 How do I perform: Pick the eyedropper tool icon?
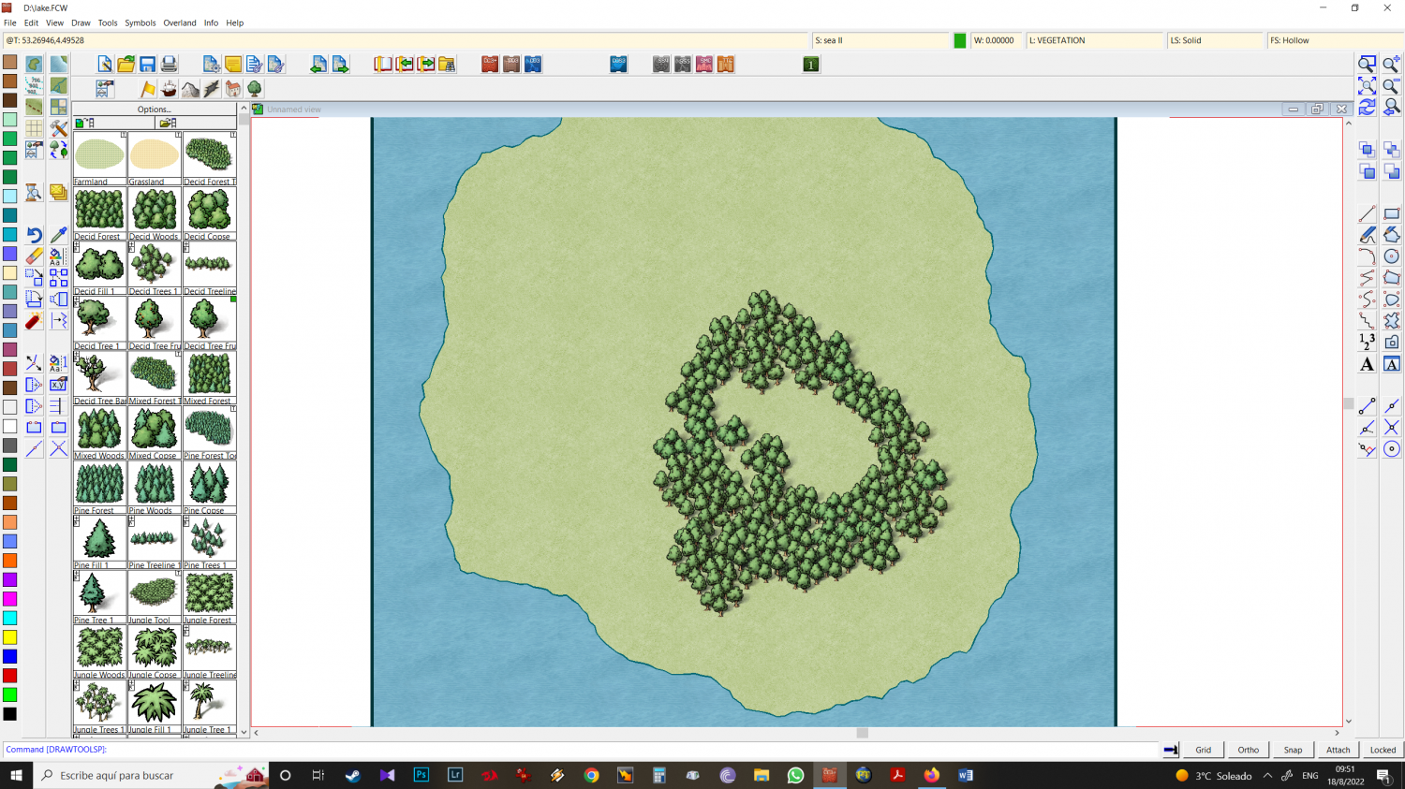(x=58, y=235)
